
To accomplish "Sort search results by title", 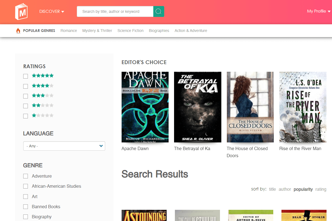I will (272, 189).
